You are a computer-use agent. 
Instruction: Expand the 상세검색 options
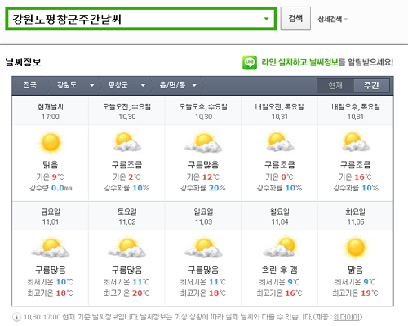click(x=333, y=19)
